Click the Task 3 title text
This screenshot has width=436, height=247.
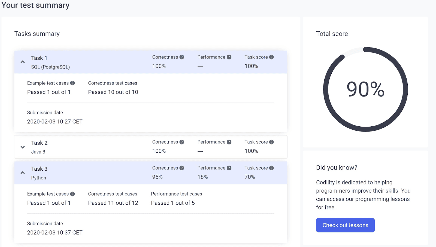39,169
